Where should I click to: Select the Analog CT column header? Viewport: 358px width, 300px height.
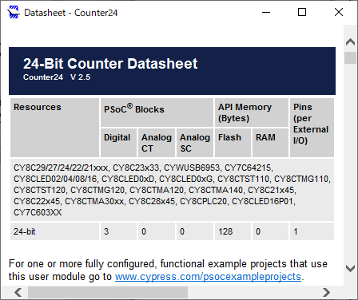157,143
